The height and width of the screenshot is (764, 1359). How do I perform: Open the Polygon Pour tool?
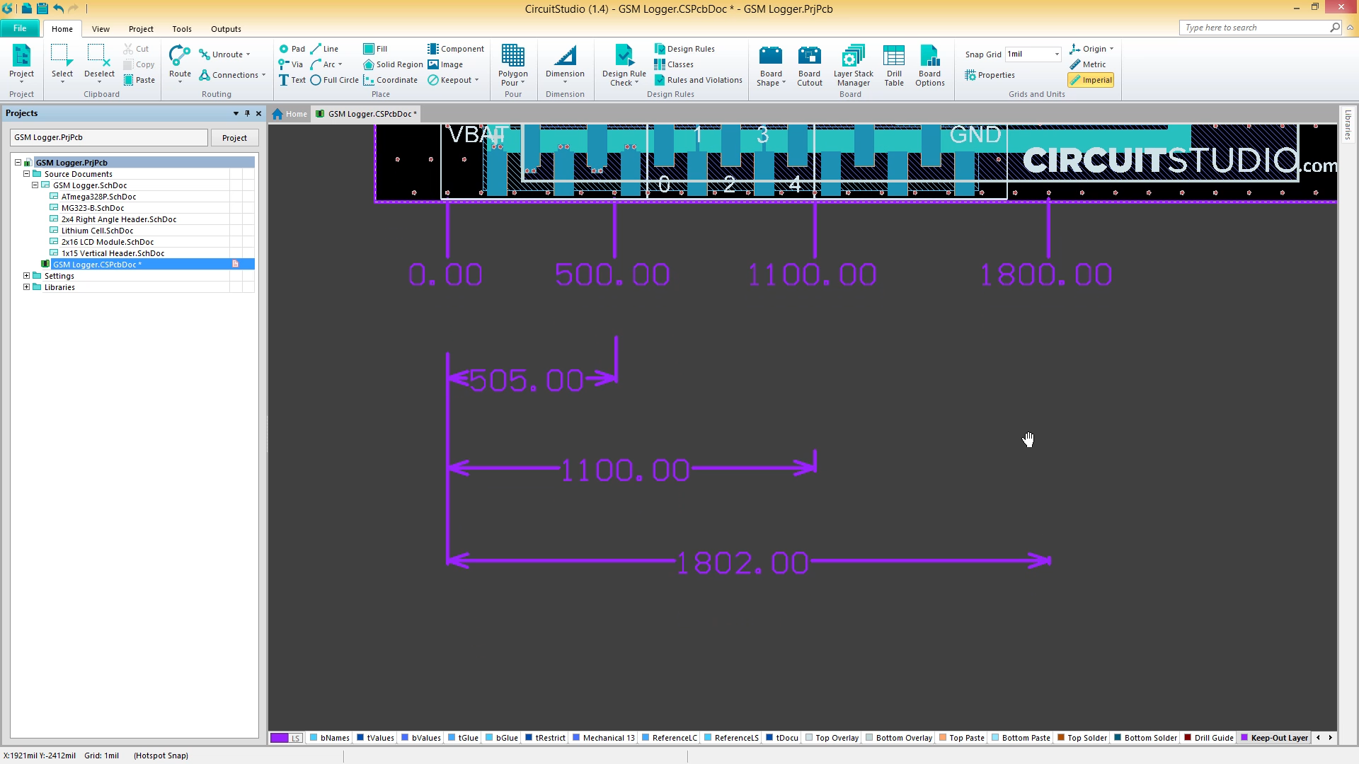tap(512, 67)
